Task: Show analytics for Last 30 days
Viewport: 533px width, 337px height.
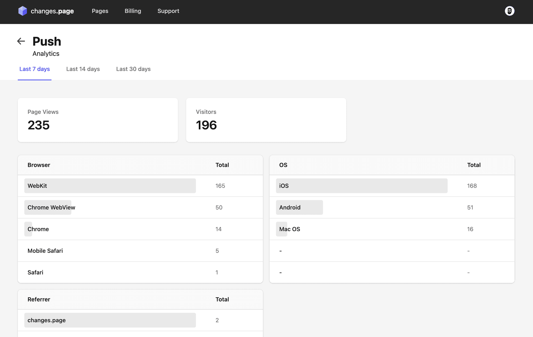Action: click(x=133, y=69)
